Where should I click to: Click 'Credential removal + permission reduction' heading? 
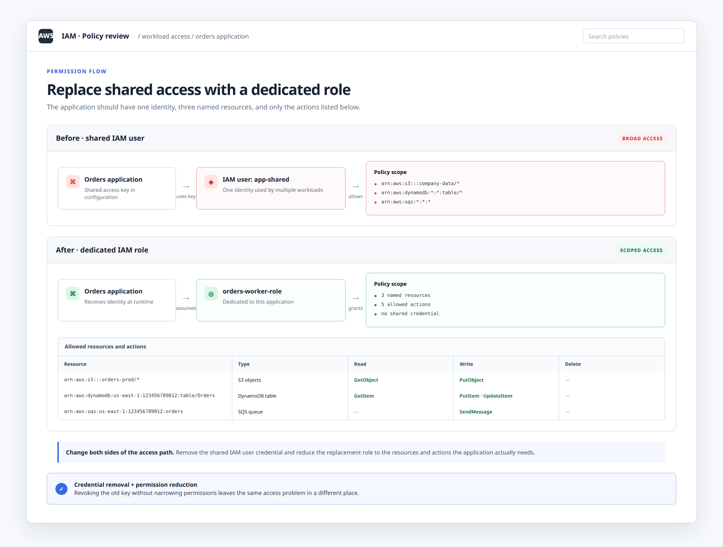click(136, 485)
